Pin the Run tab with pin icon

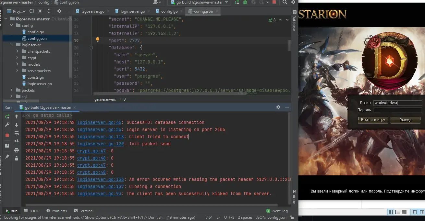click(x=7, y=157)
